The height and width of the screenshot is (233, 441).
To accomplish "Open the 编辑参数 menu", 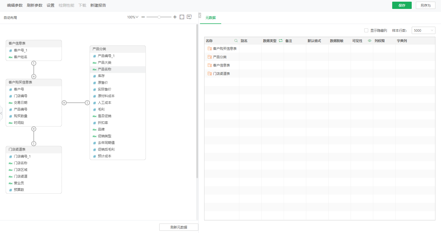I will coord(15,5).
